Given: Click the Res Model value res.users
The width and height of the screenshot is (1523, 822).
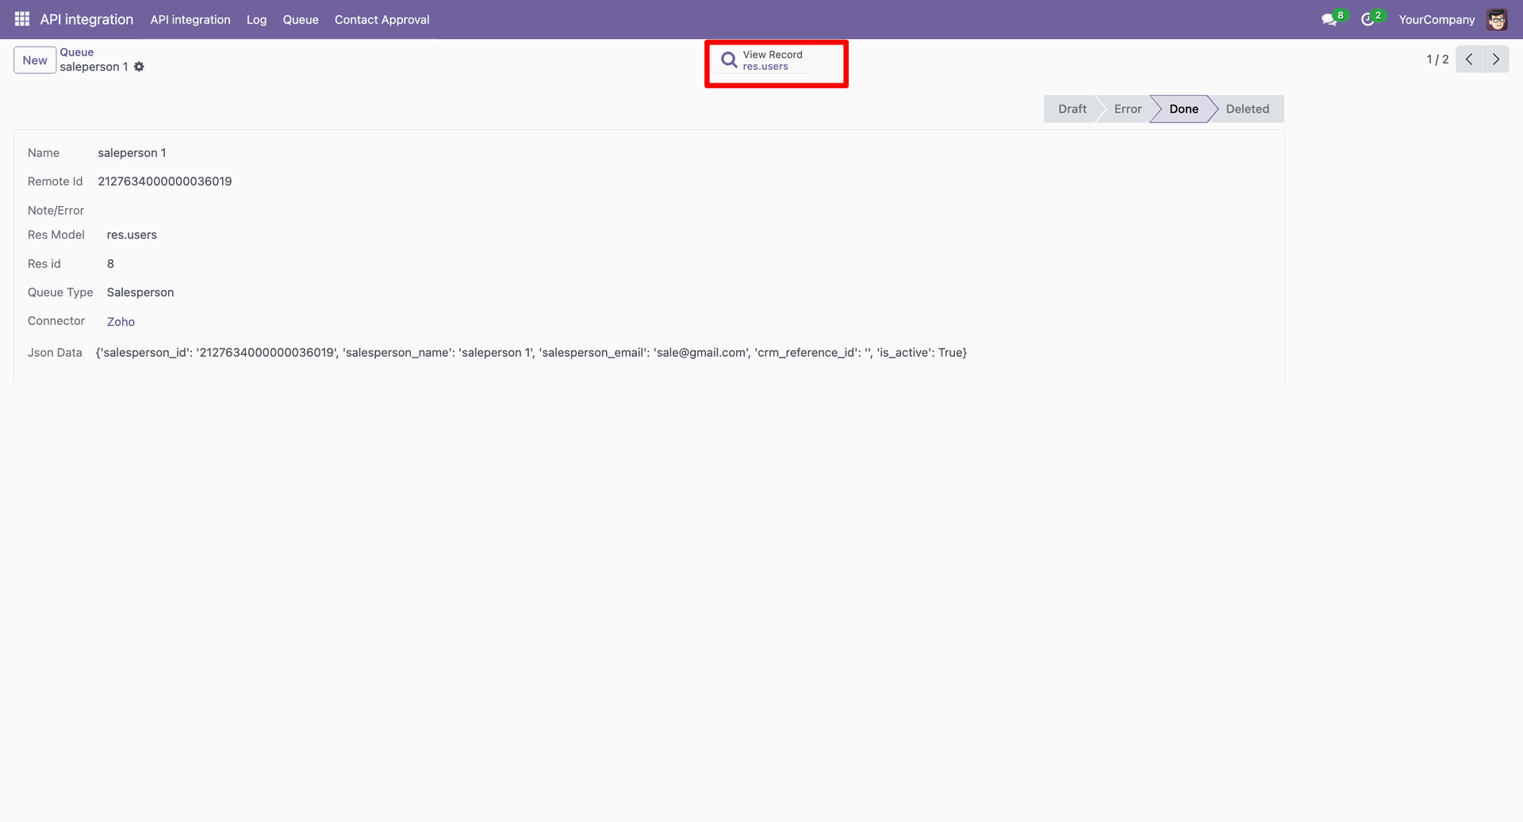Looking at the screenshot, I should 132,235.
